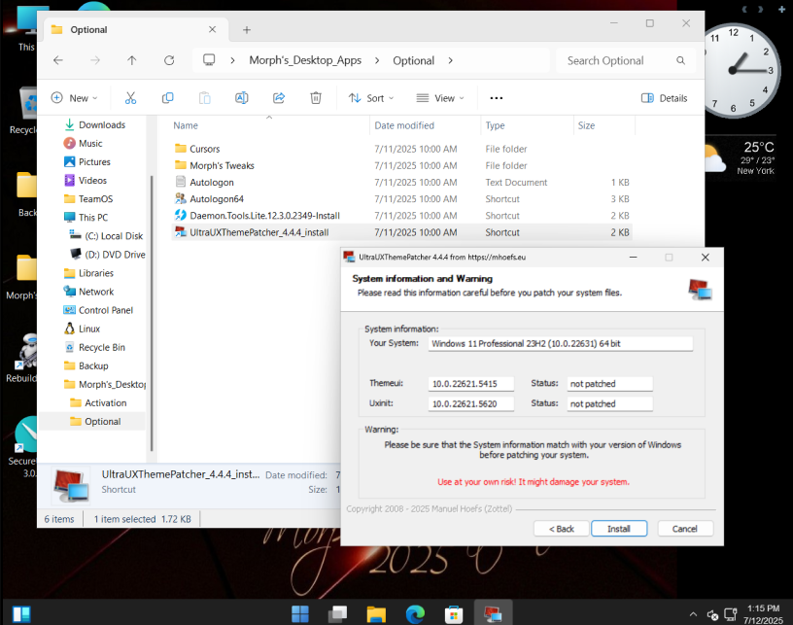Click the search magnifier icon

[x=680, y=60]
